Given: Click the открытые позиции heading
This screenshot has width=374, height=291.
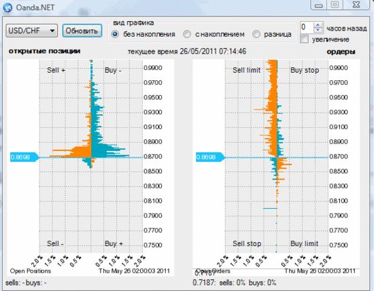Looking at the screenshot, I should coord(44,51).
